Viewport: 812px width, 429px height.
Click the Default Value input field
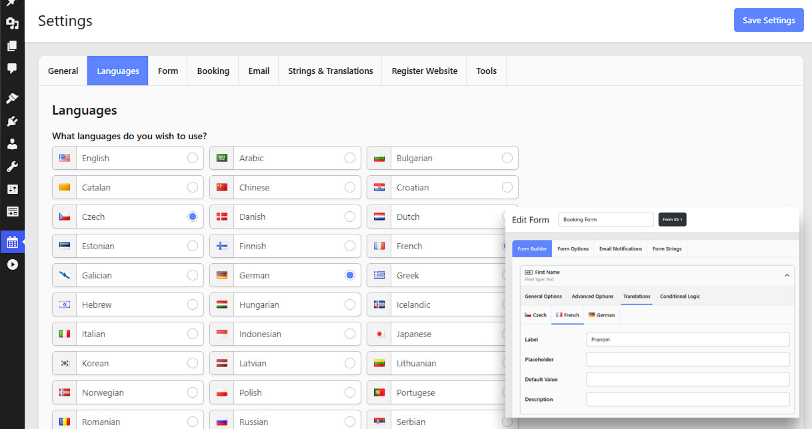688,379
